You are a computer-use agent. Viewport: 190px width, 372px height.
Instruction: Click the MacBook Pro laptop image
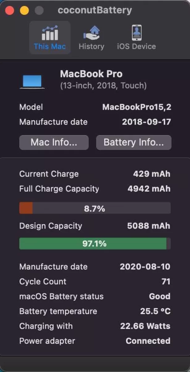(32, 81)
